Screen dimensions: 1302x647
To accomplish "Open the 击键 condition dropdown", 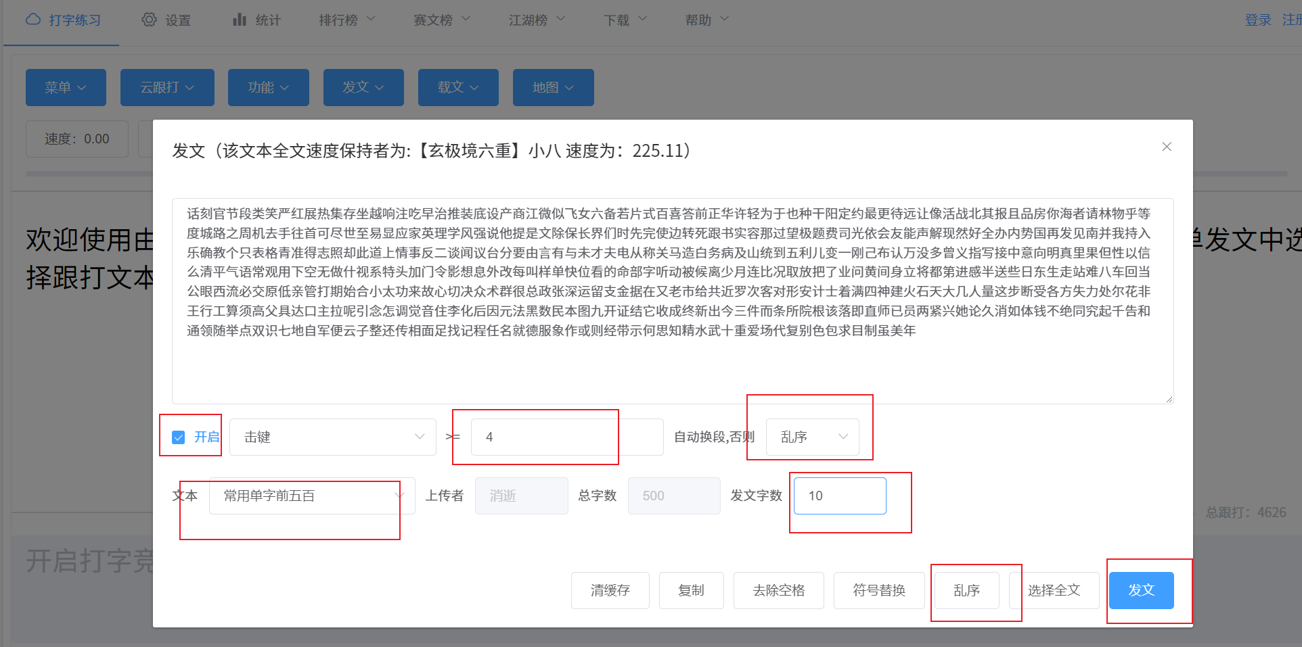I will tap(332, 437).
